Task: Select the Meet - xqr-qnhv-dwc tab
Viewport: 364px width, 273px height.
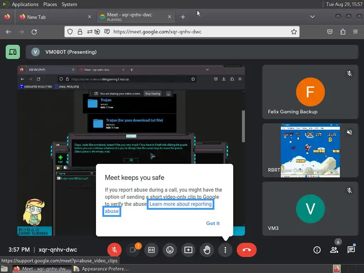Action: point(136,17)
